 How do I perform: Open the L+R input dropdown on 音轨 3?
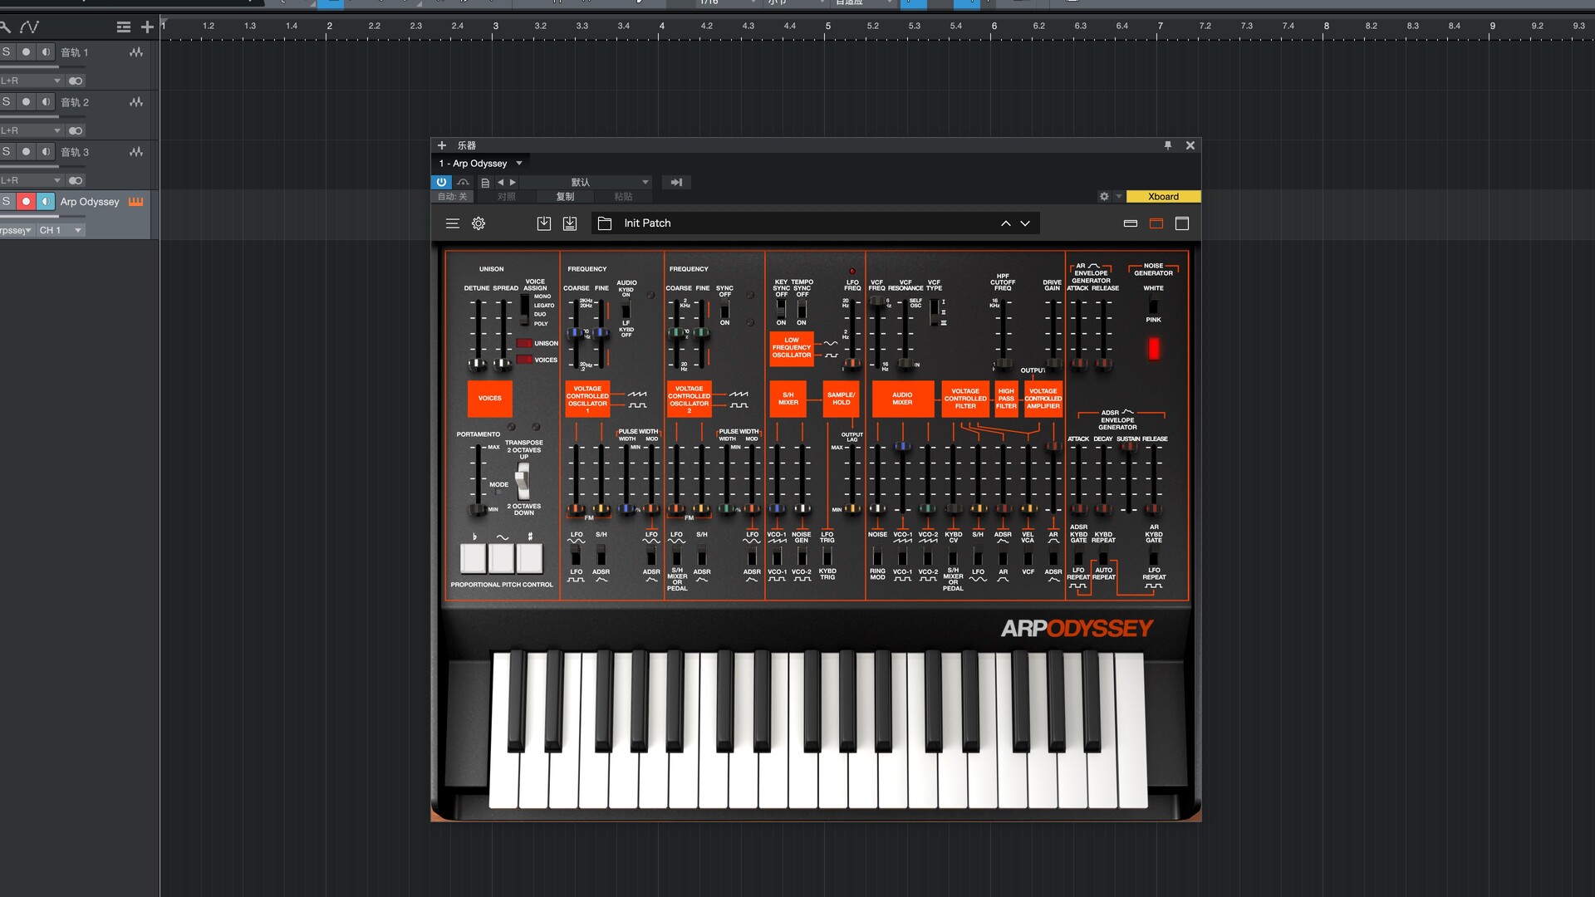point(32,180)
